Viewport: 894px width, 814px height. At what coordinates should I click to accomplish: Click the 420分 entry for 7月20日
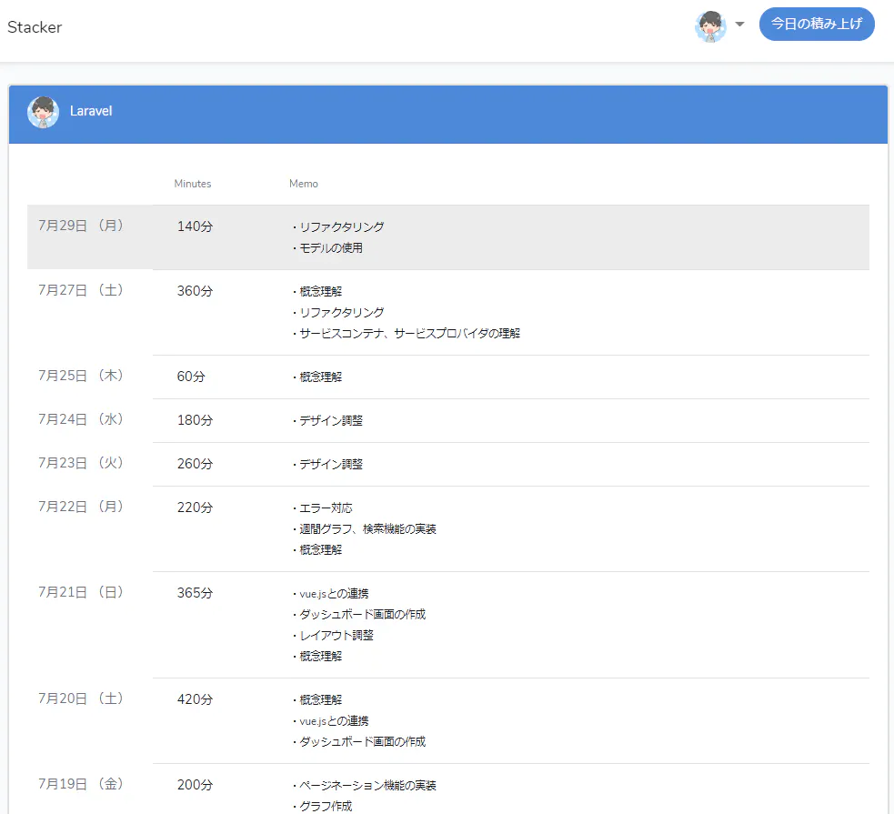[195, 699]
